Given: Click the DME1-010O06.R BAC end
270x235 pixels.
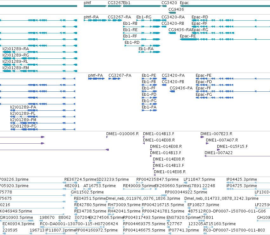Looking at the screenshot, I should (x=107, y=137).
